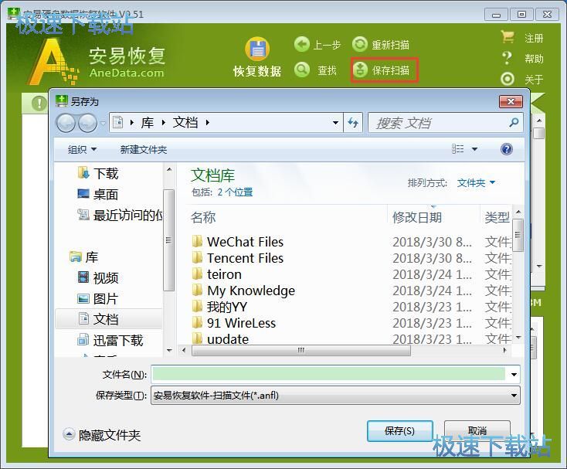Screen dimensions: 567x469
Task: Click the Recover Data (恢复数据) floppy icon
Action: pos(257,49)
